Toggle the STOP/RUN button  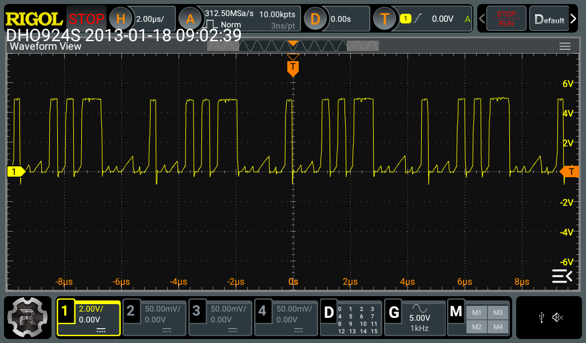coord(506,18)
